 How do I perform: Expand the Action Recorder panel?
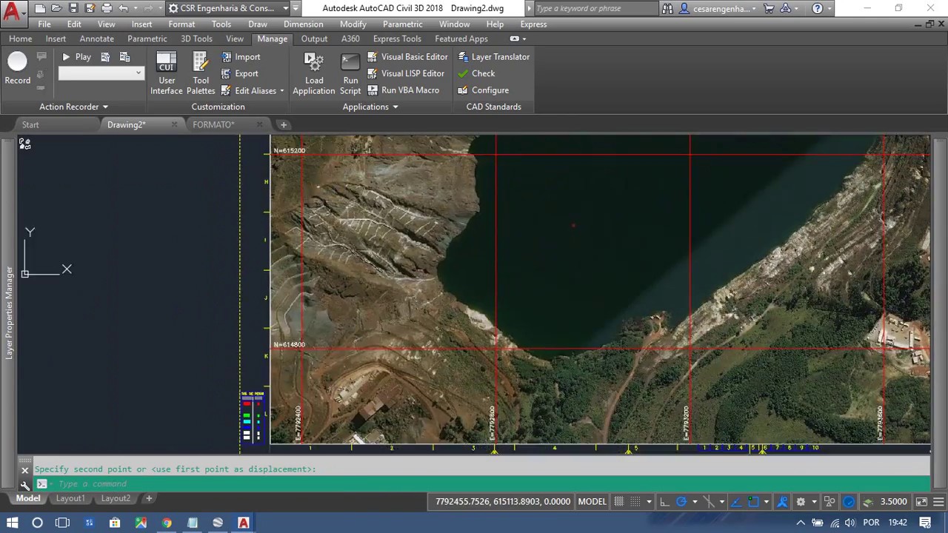73,107
